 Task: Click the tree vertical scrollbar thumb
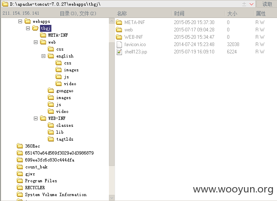112,104
